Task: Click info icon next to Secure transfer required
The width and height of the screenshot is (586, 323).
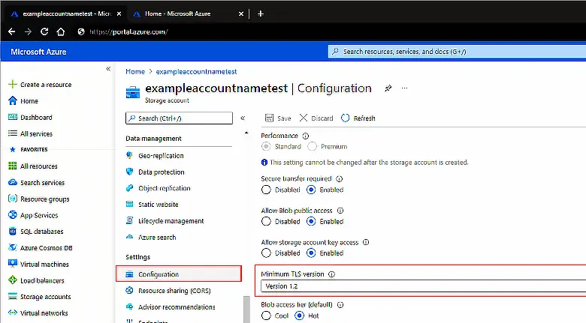Action: pos(340,178)
